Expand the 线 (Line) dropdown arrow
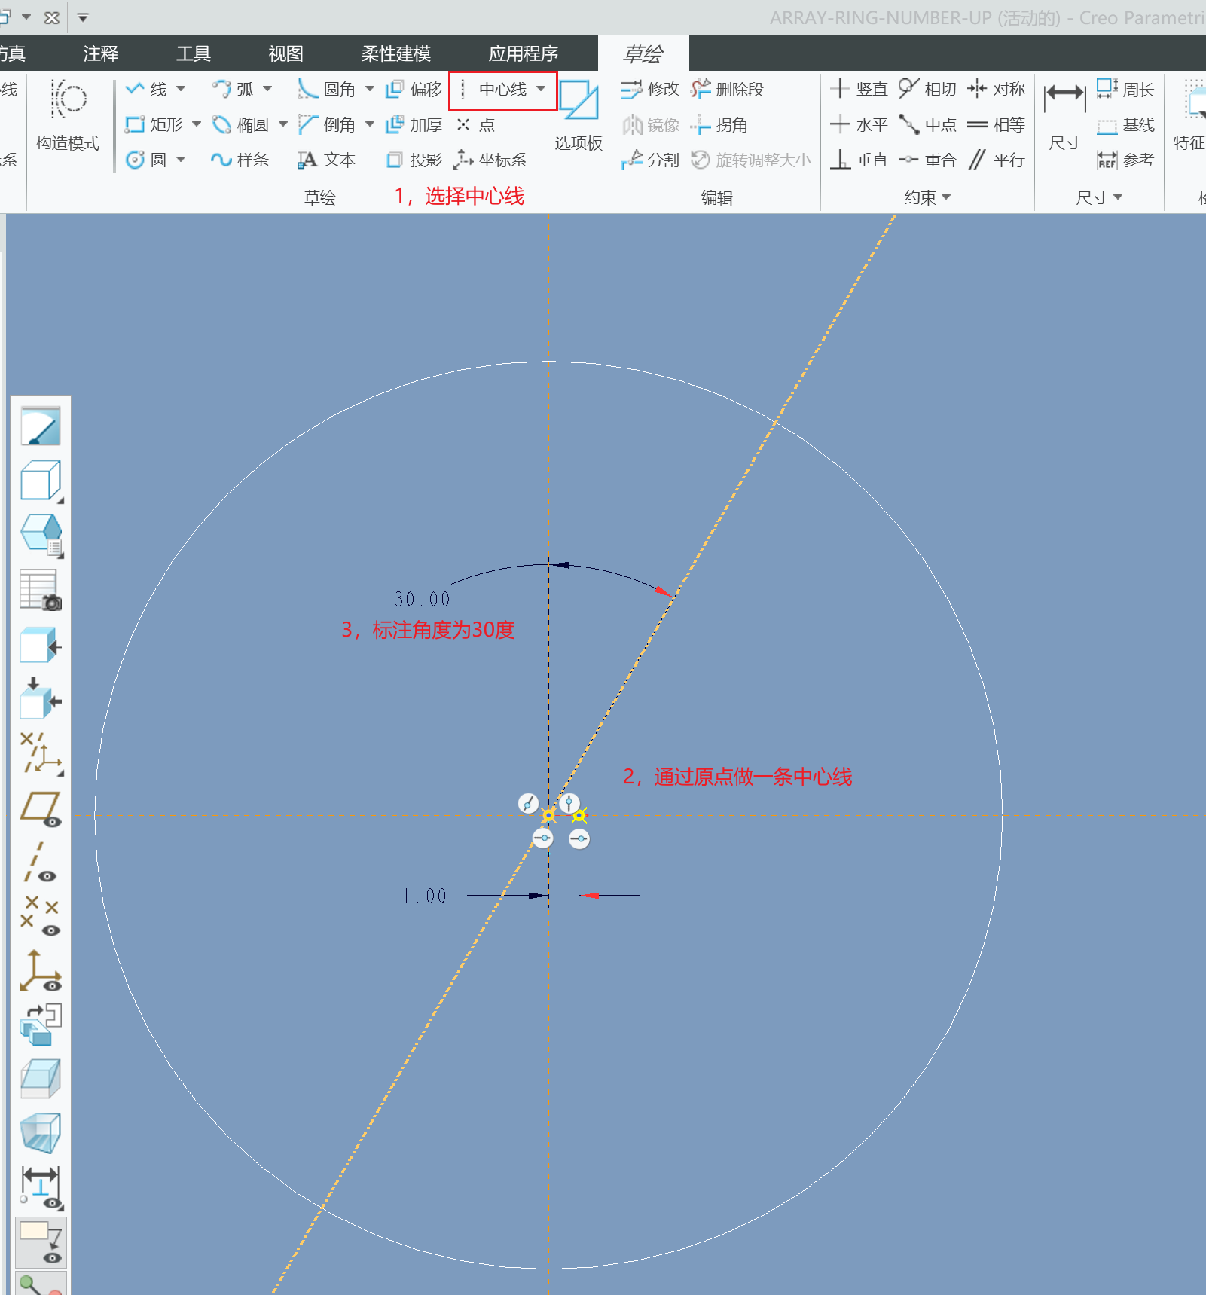Viewport: 1206px width, 1295px height. click(181, 89)
